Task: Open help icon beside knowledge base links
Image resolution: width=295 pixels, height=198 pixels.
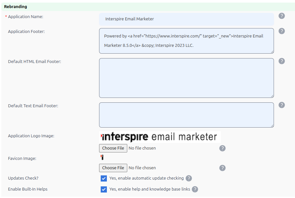Action: pos(195,189)
